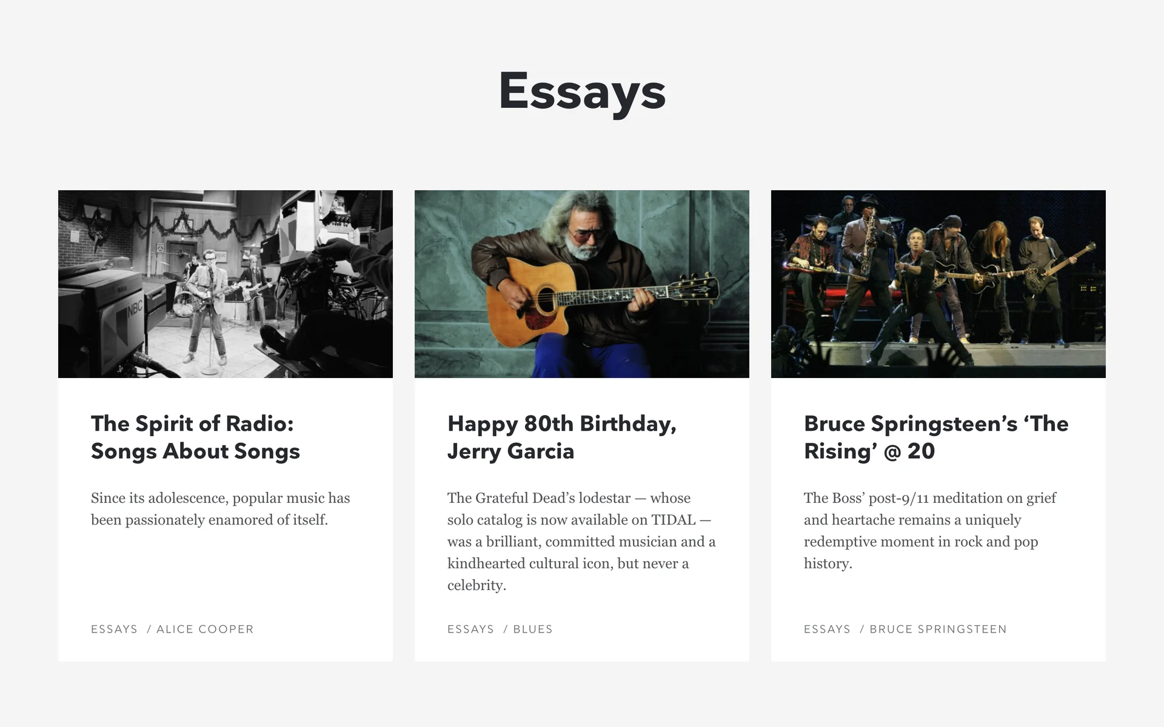Click the Essays page heading
This screenshot has width=1164, height=727.
point(582,91)
